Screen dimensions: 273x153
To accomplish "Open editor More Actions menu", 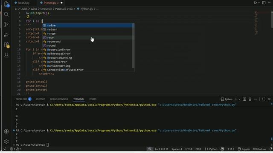I will (269, 3).
